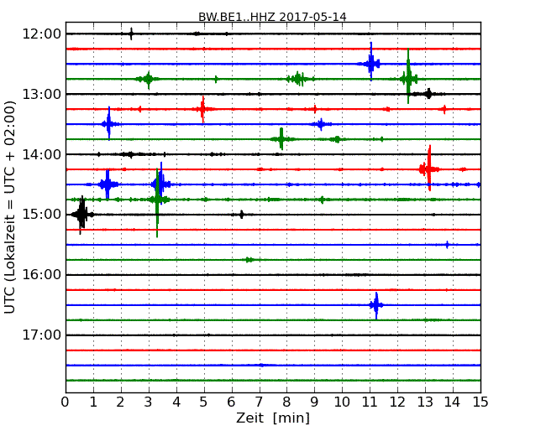
Task: Click x-axis tick label 6
Action: 232,402
